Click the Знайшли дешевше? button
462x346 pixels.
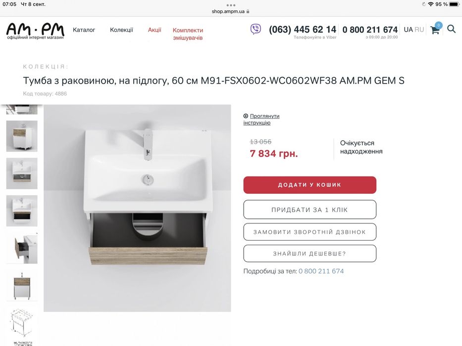pyautogui.click(x=309, y=254)
